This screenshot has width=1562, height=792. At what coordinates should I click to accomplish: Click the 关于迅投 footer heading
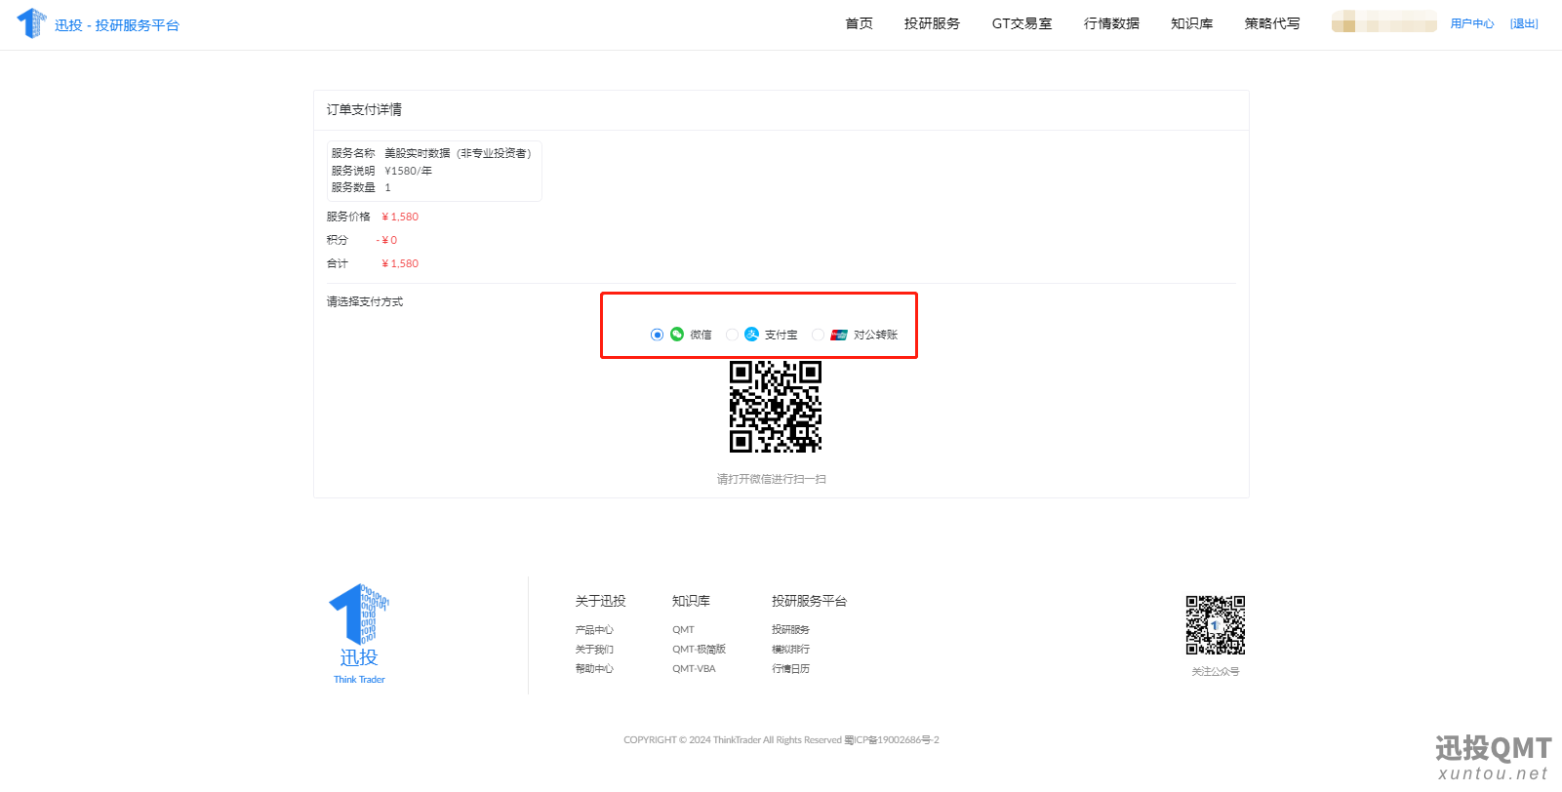[x=600, y=601]
